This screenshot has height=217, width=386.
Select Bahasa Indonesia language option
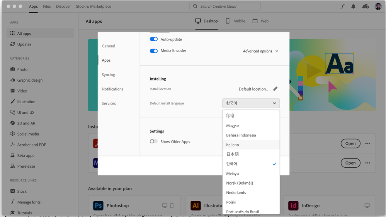click(251, 135)
